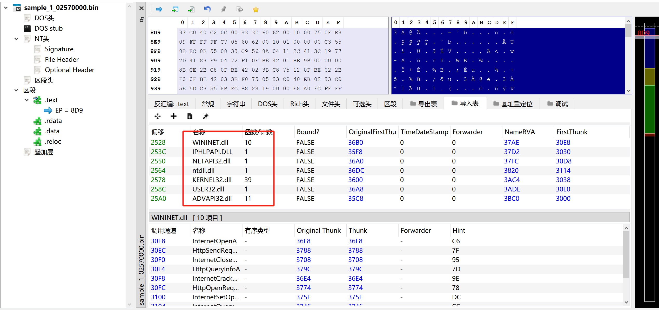This screenshot has height=310, width=659.
Task: Click the 36B0 OriginalFirstThunk link
Action: click(x=355, y=142)
